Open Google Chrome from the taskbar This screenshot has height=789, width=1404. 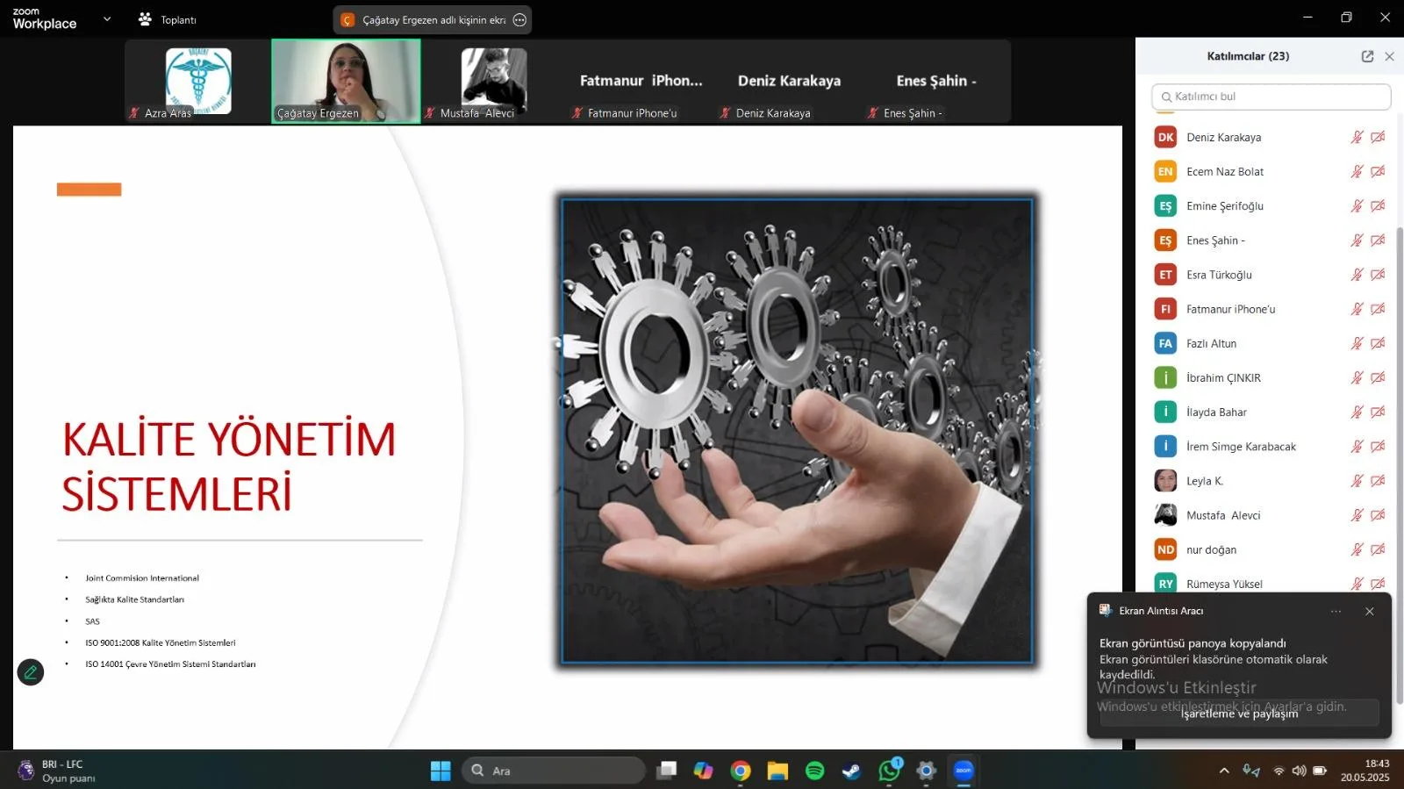click(x=741, y=771)
